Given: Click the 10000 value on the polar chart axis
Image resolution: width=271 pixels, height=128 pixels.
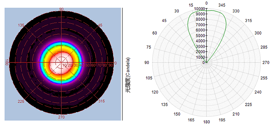Looking at the screenshot, I should pos(199,9).
